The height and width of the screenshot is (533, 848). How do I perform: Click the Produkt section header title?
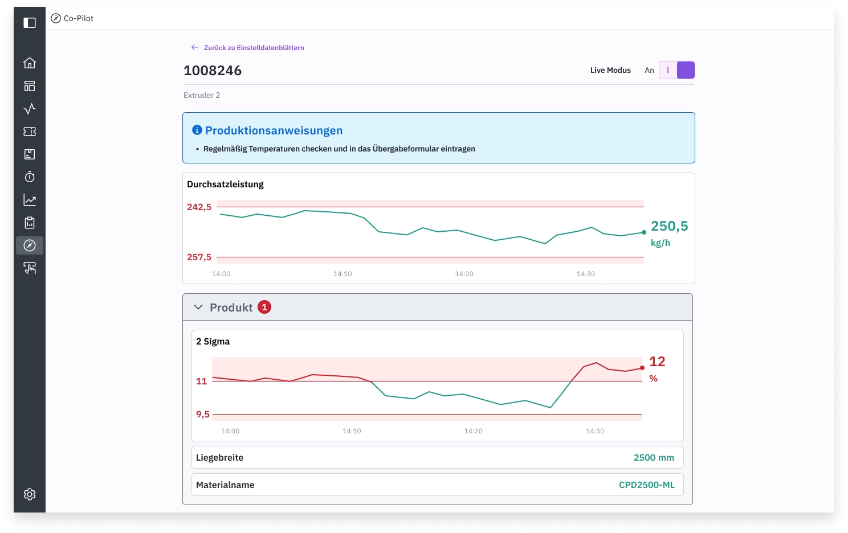coord(231,307)
